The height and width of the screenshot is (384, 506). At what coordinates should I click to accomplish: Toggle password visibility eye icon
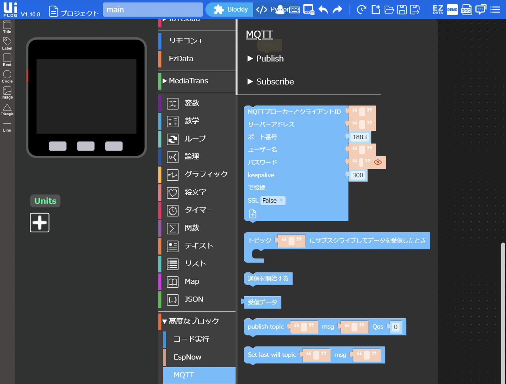(378, 162)
